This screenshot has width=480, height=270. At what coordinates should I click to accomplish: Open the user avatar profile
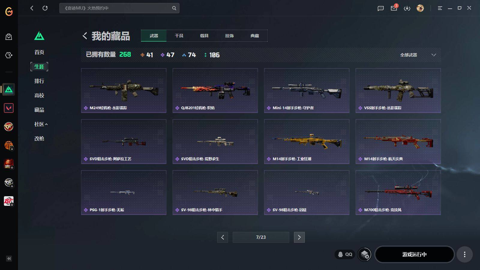pyautogui.click(x=420, y=8)
